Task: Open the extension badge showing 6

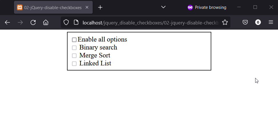Action: click(258, 22)
